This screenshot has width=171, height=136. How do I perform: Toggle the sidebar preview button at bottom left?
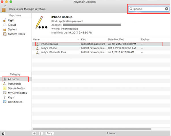pos(3,133)
